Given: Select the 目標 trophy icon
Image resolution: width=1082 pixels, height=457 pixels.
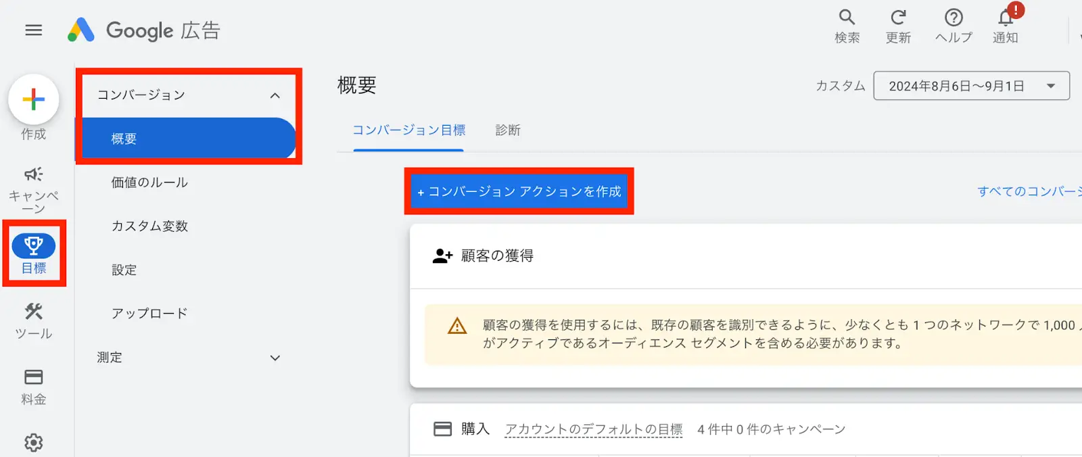Looking at the screenshot, I should coord(34,246).
